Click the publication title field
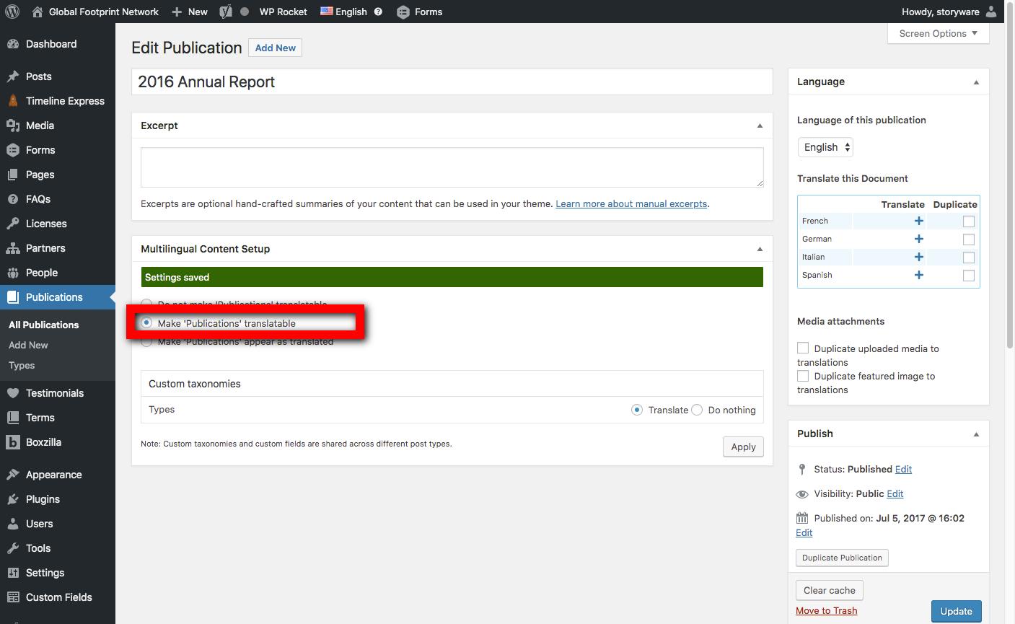The height and width of the screenshot is (624, 1015). click(452, 82)
